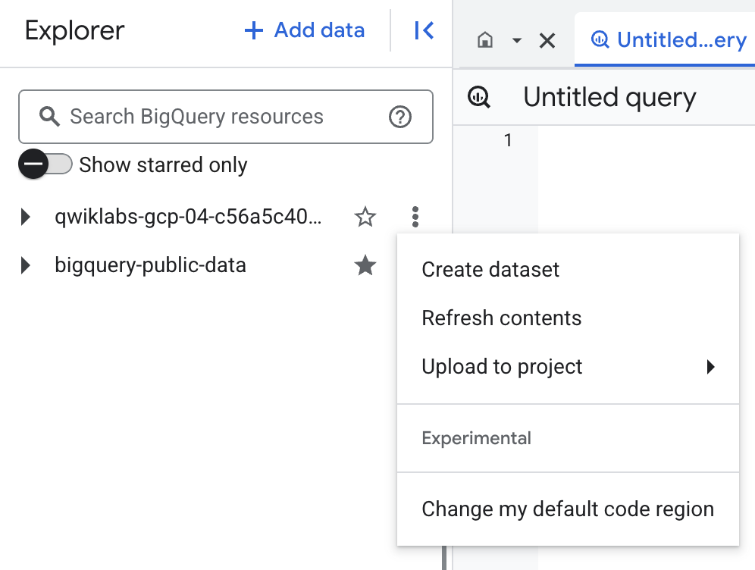Click the Explorer panel heading
The height and width of the screenshot is (570, 755).
[x=74, y=31]
